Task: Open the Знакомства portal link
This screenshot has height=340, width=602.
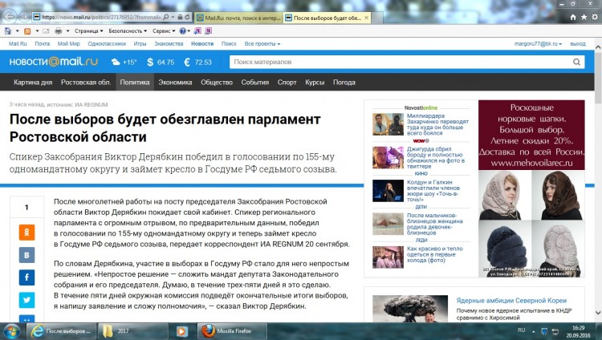Action: click(x=169, y=44)
